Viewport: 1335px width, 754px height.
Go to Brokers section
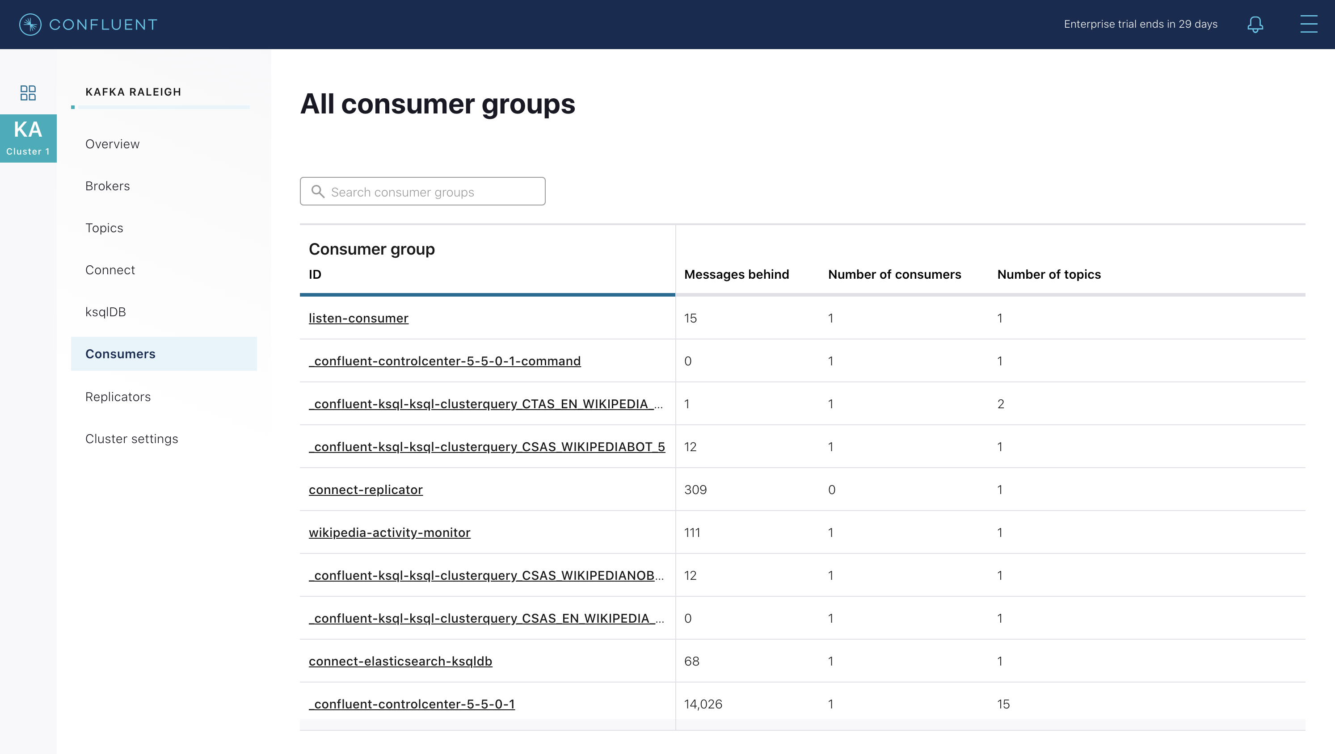tap(108, 186)
